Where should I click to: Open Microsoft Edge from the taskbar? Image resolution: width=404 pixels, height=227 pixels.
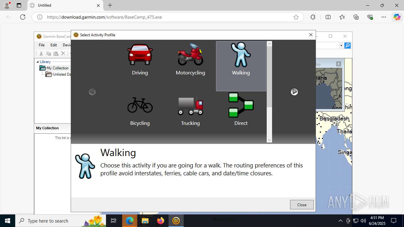[x=130, y=221]
